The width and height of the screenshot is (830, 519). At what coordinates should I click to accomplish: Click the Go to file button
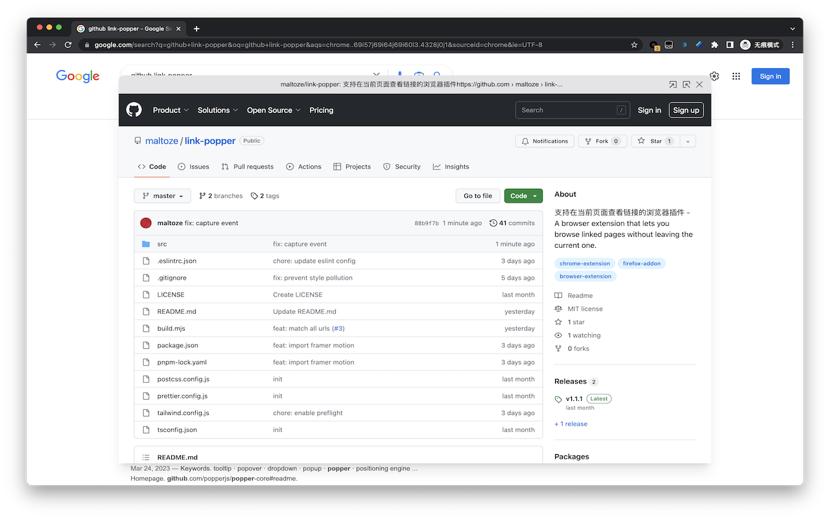pos(478,196)
